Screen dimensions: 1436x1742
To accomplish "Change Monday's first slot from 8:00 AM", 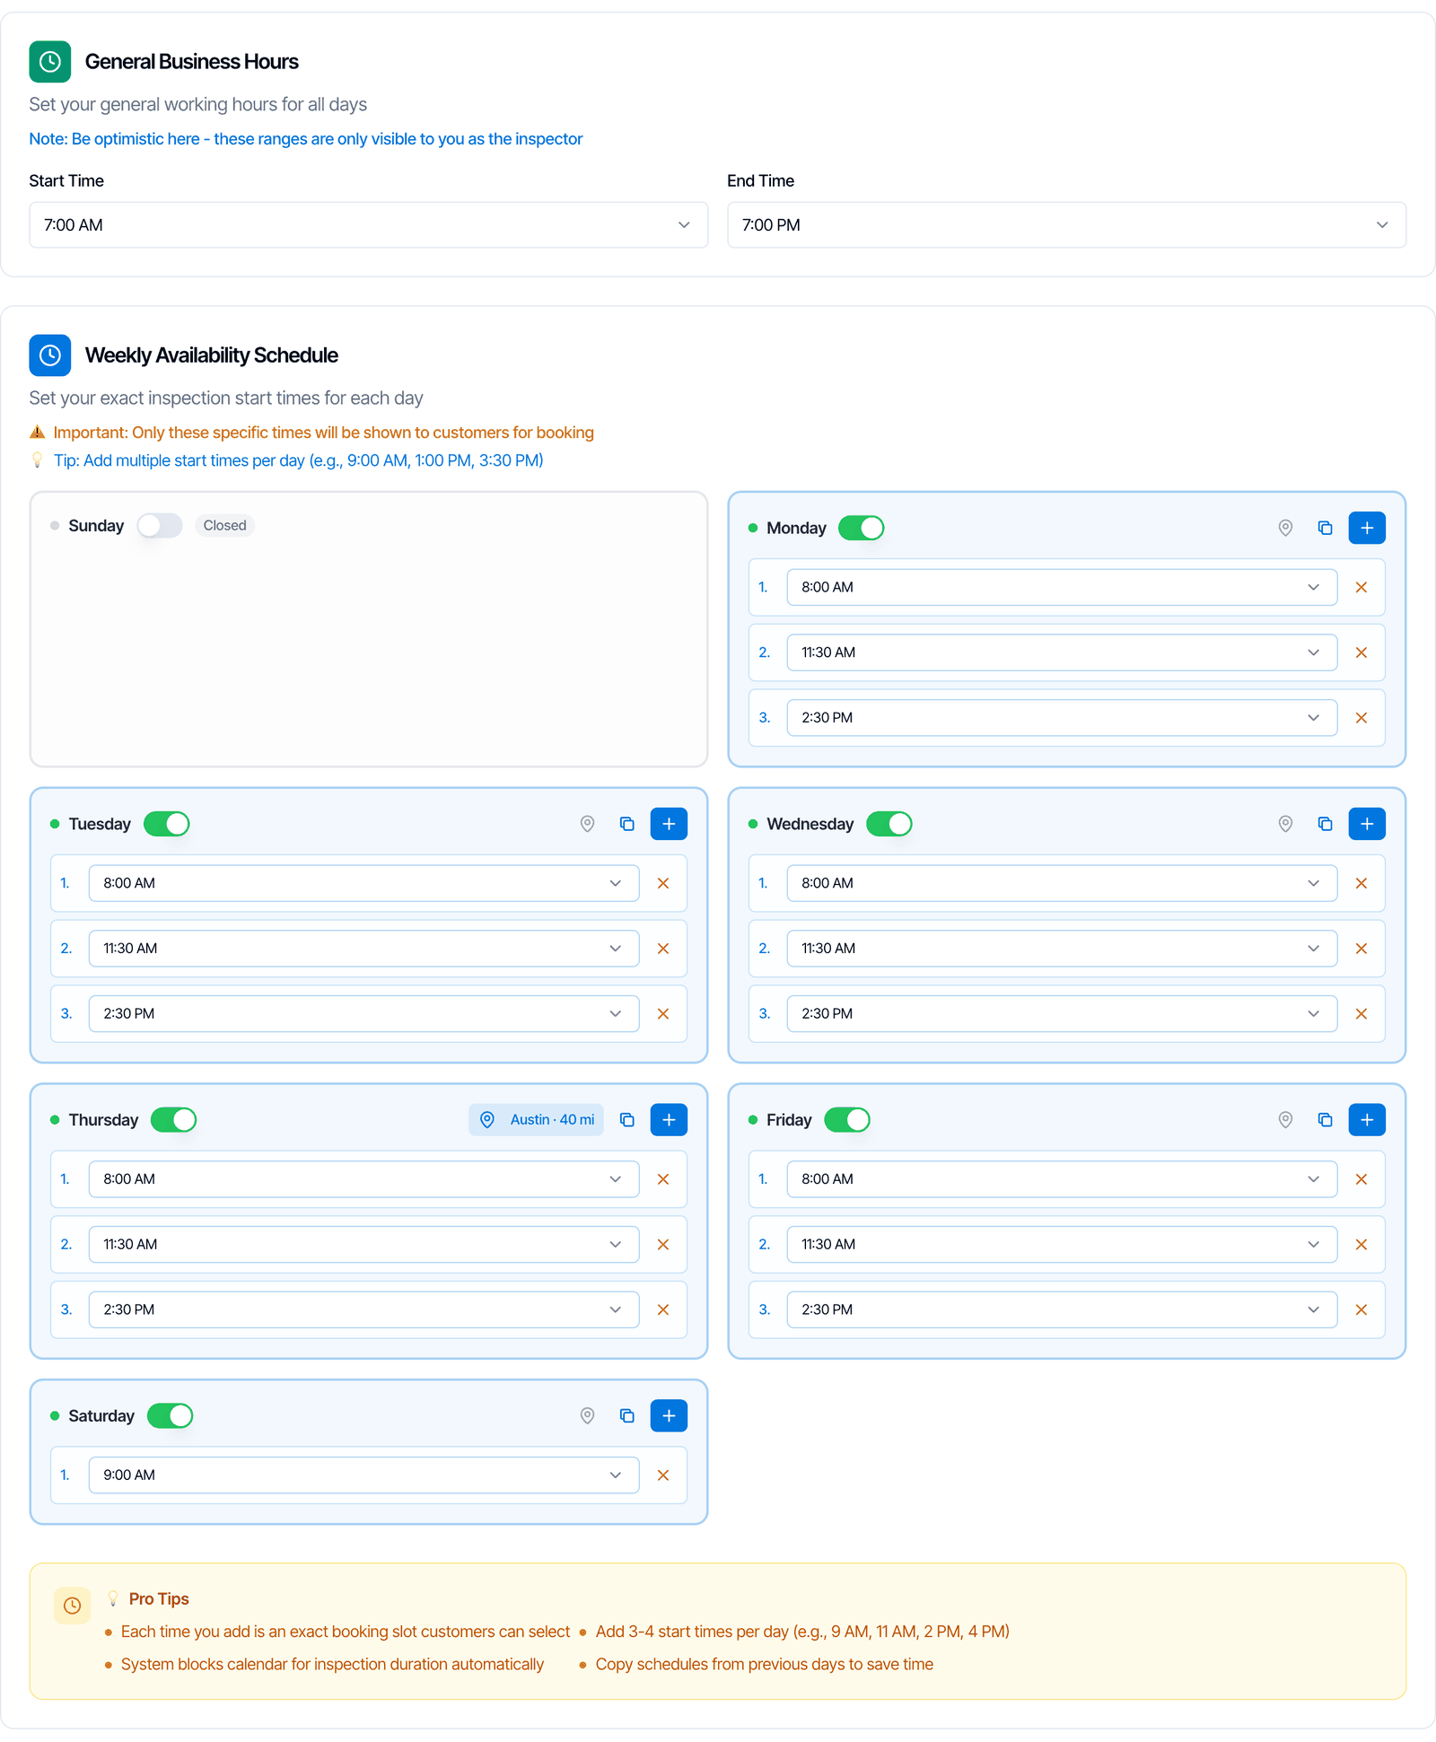I will point(1062,587).
